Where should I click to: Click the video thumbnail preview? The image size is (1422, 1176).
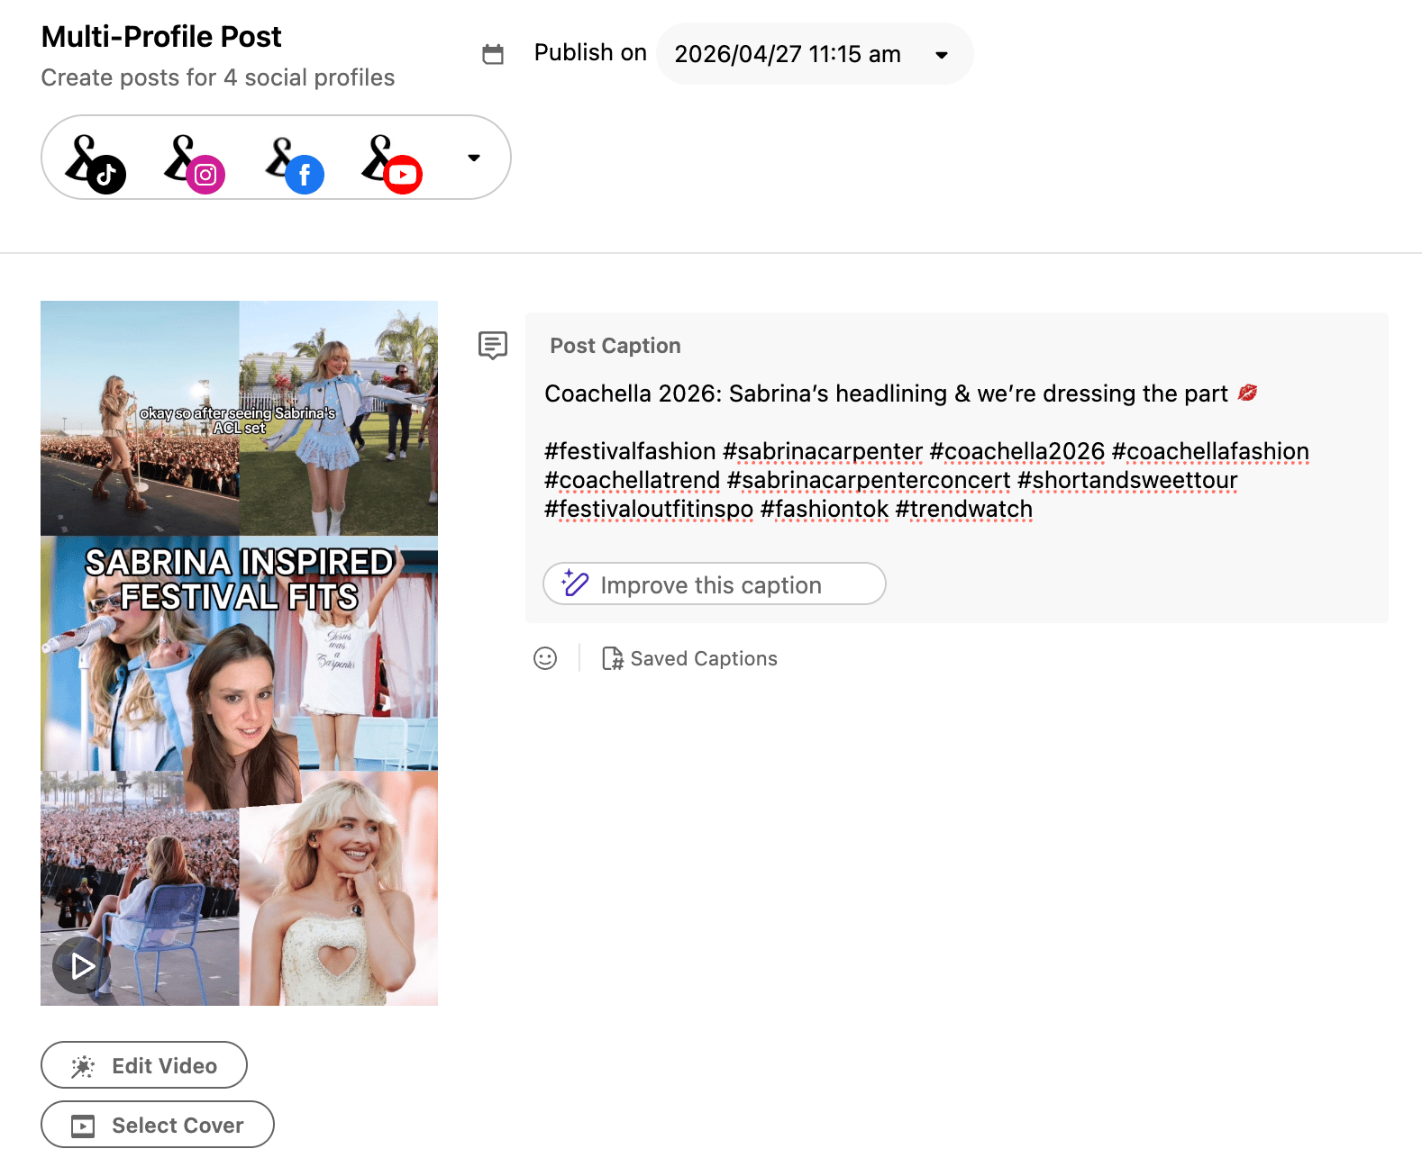click(239, 653)
